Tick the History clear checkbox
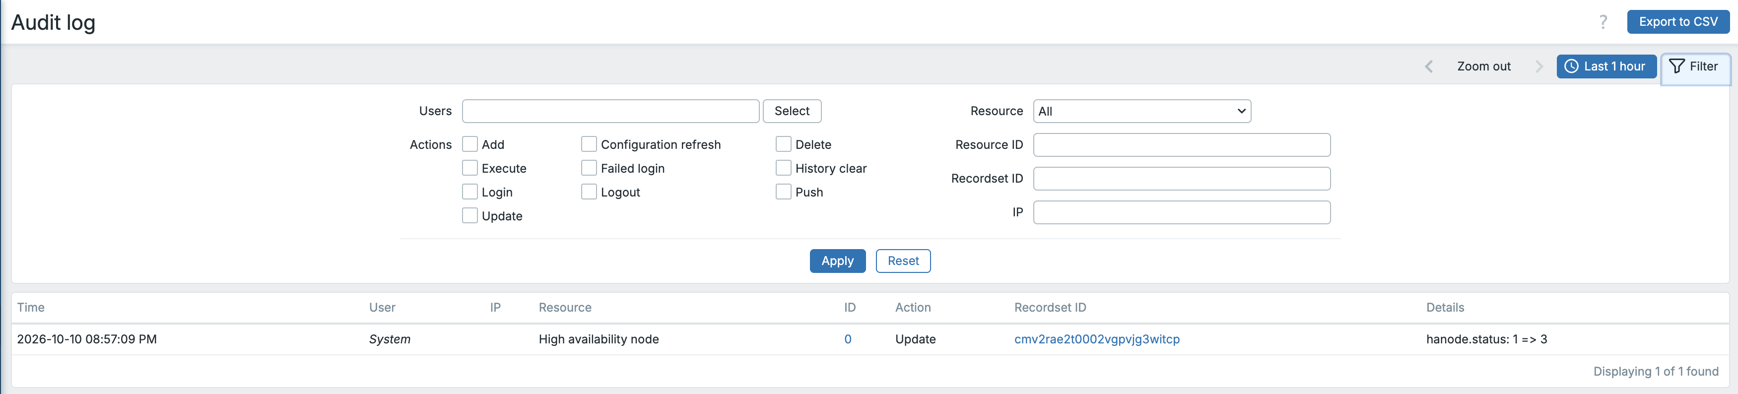 point(783,168)
